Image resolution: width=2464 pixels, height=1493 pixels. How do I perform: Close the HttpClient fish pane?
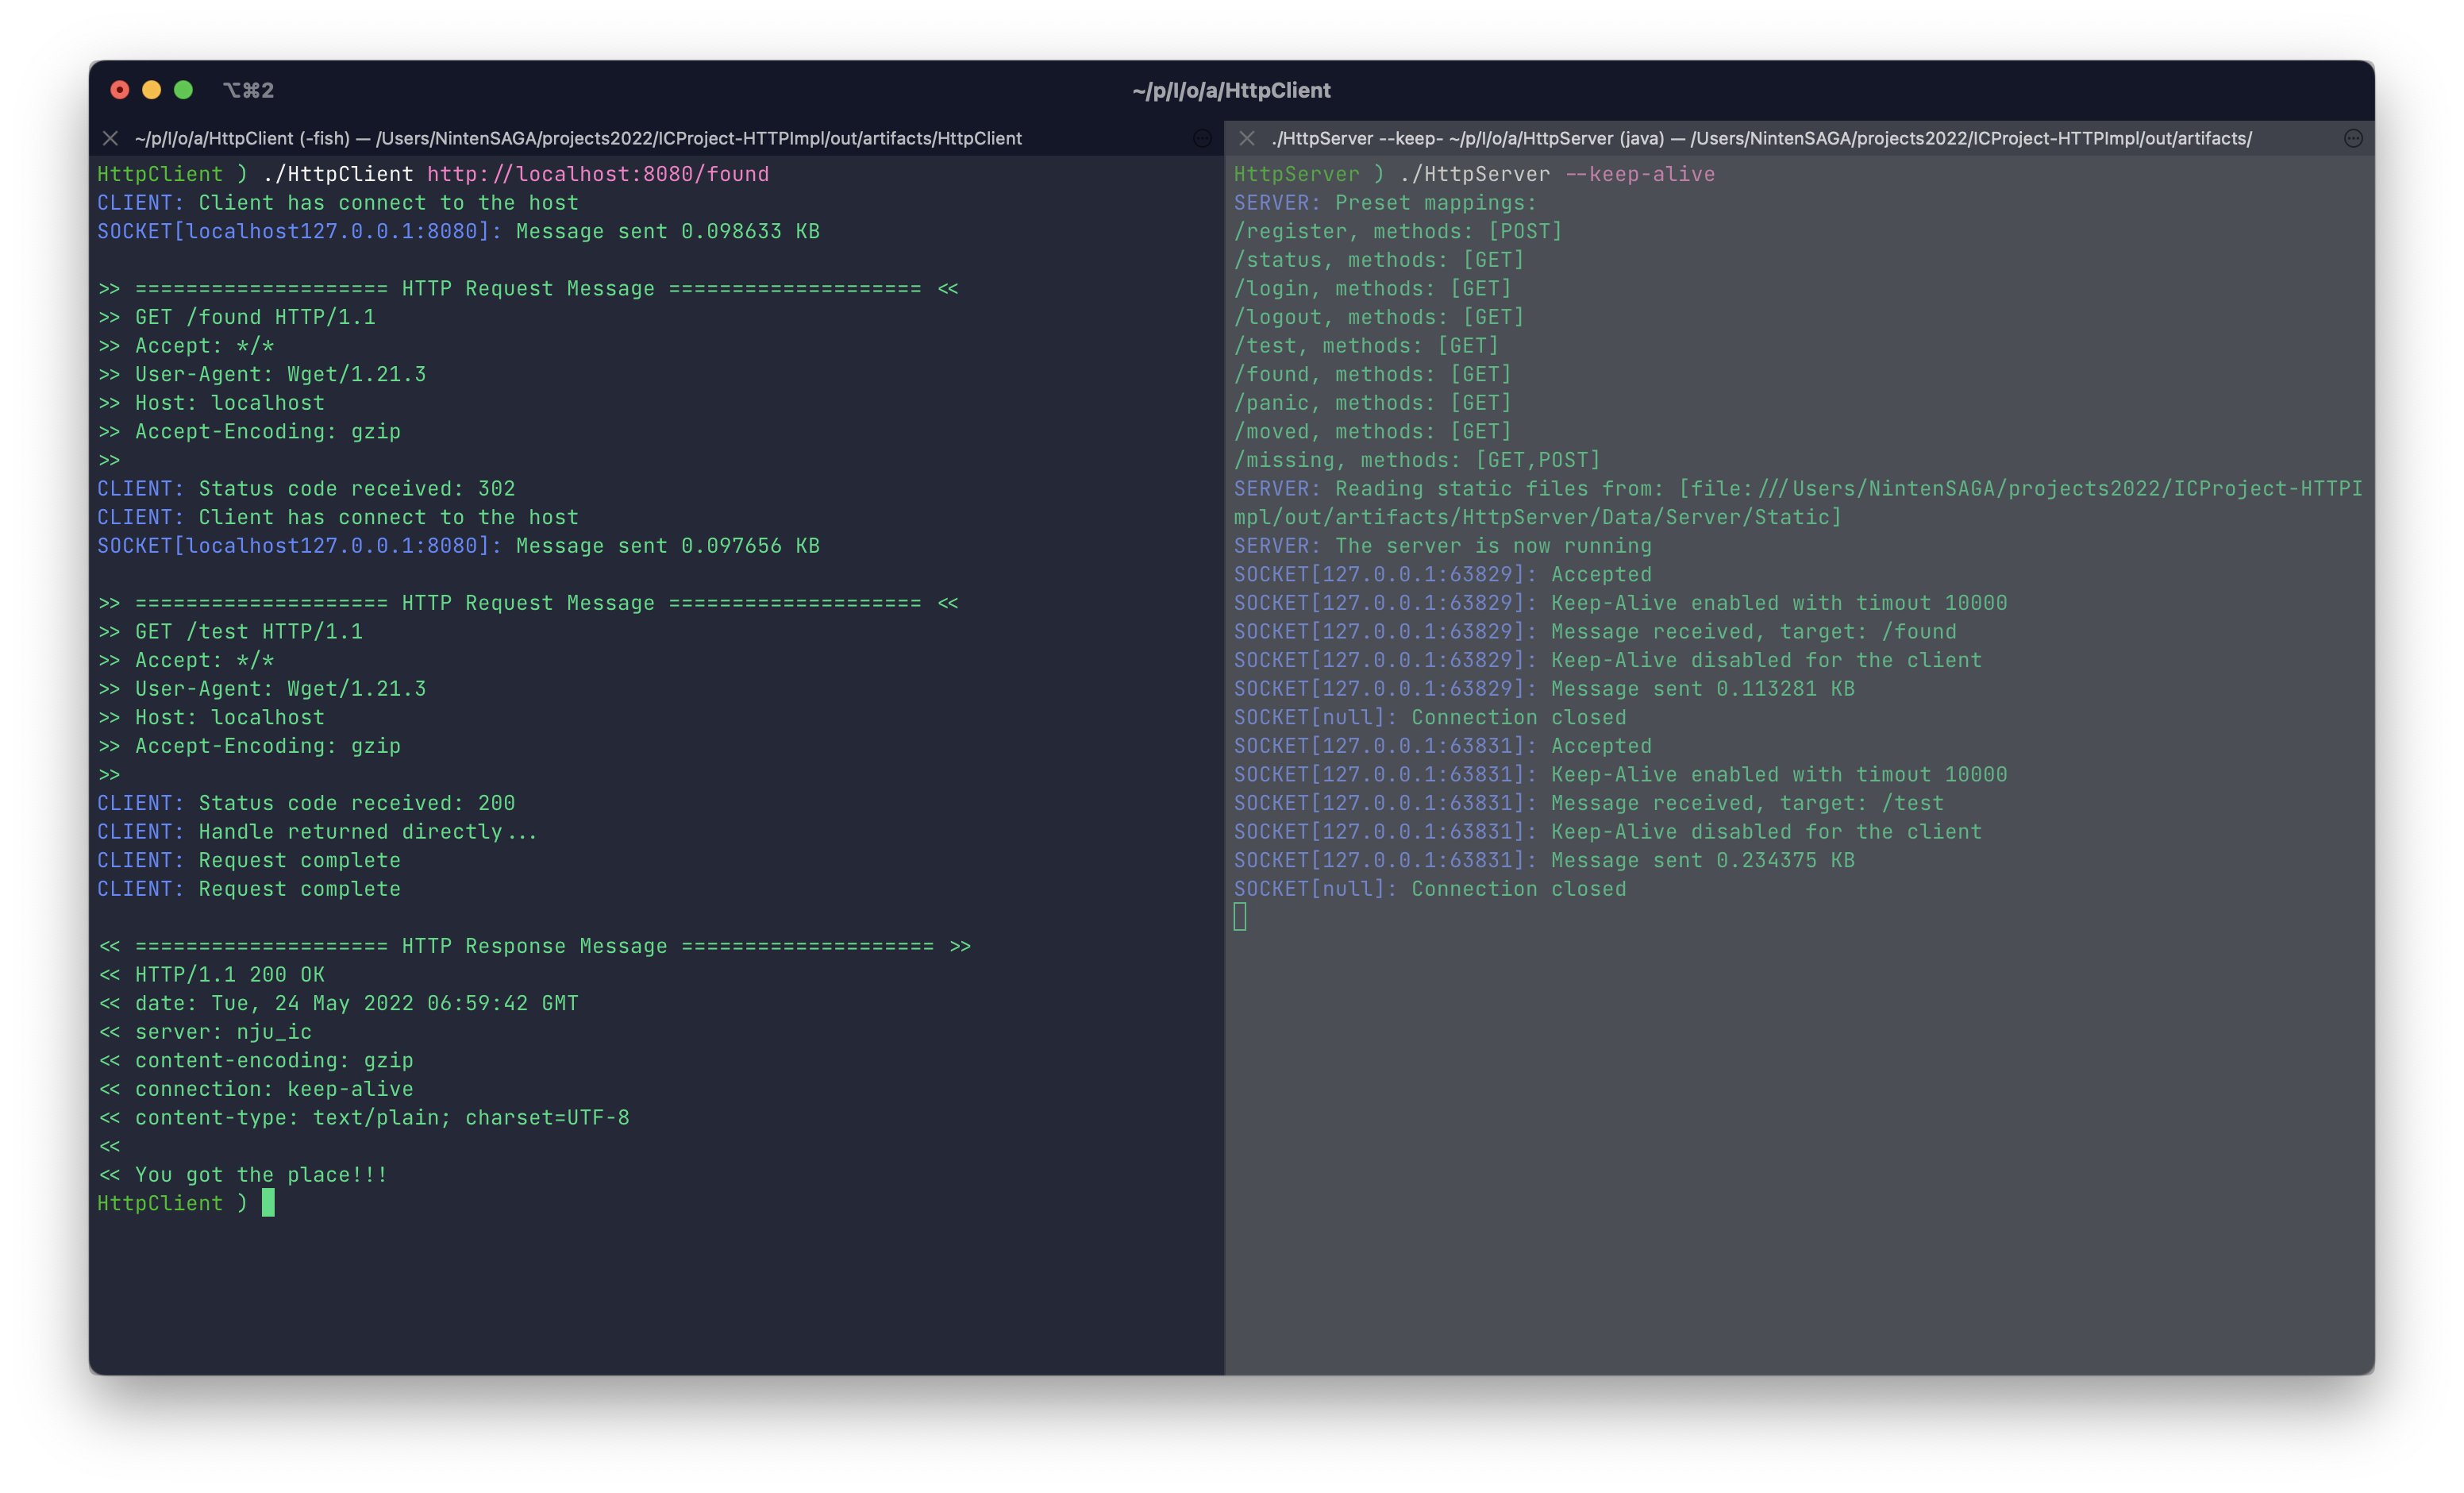pos(110,138)
